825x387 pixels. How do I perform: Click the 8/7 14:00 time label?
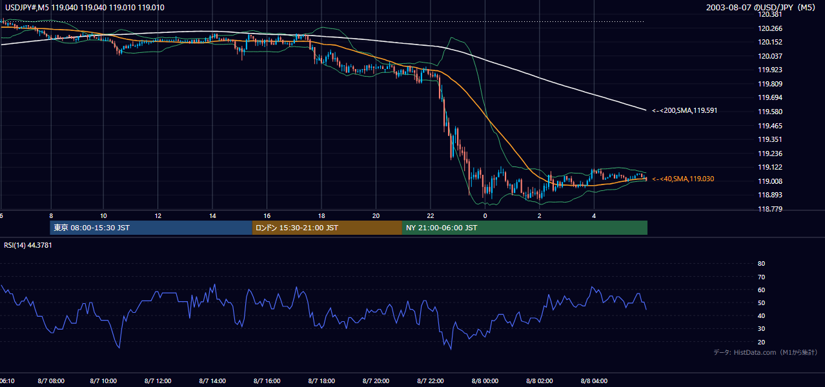212,381
